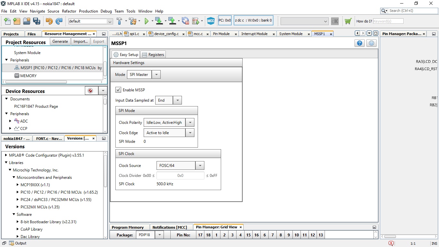Switch to the Pin Module tab
Screen dimensions: 439x247
point(221,34)
